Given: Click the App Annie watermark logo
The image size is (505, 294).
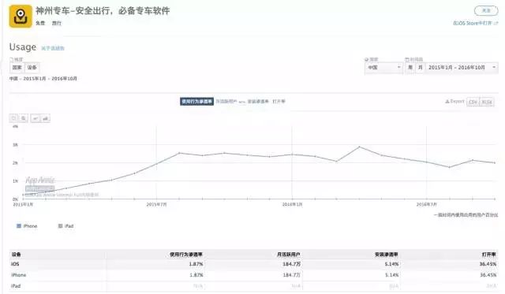Looking at the screenshot, I should tap(40, 180).
